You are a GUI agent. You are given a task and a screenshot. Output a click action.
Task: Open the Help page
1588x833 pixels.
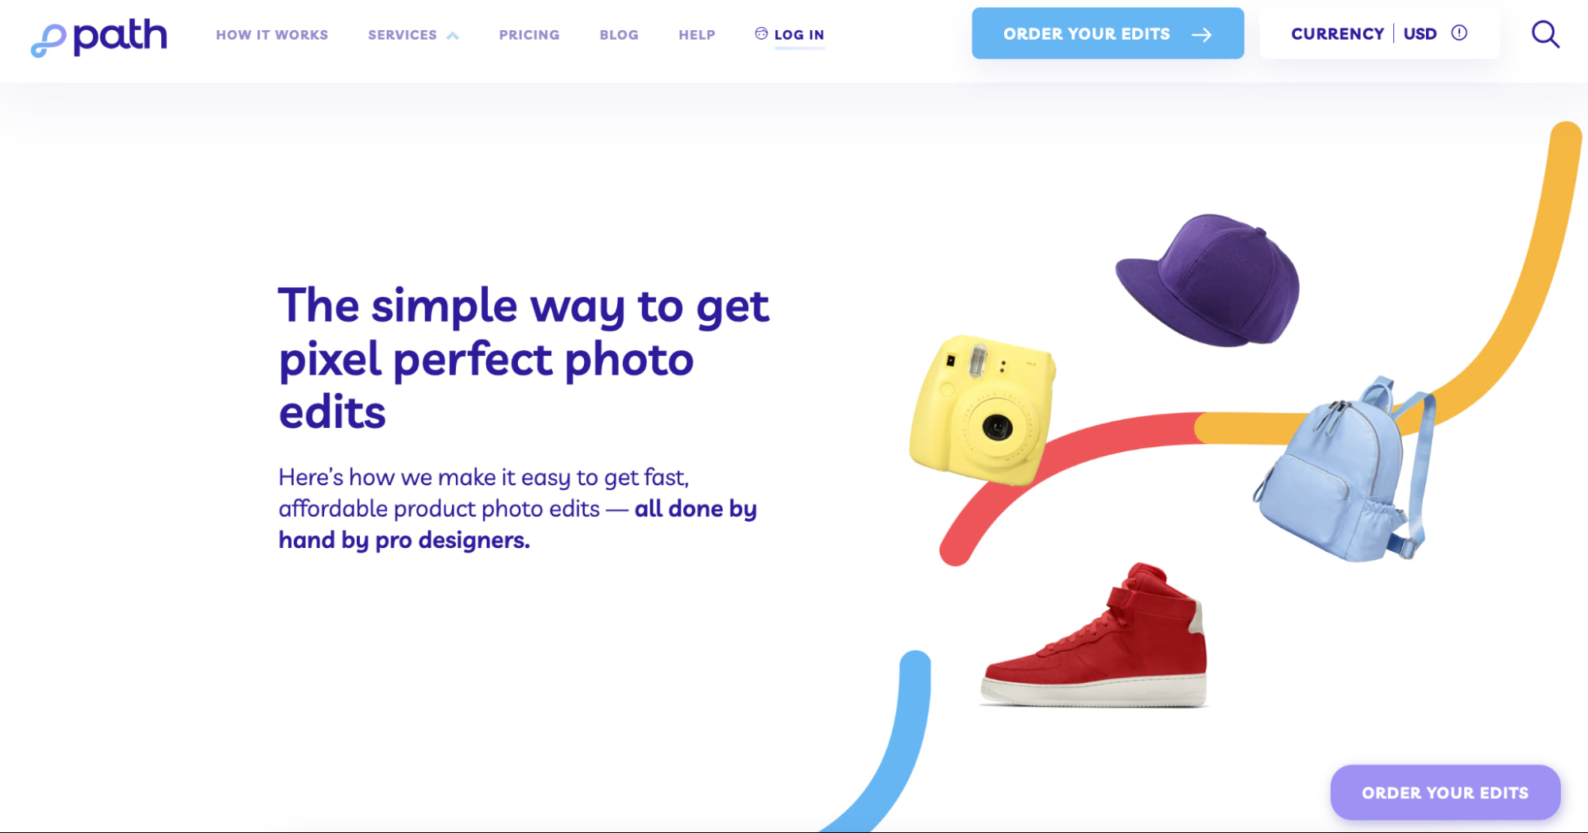click(697, 35)
